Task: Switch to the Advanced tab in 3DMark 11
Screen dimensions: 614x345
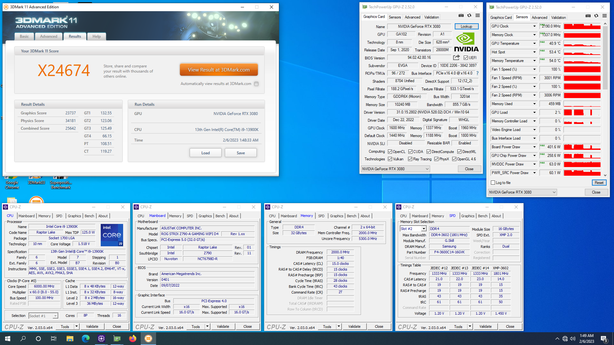Action: pos(49,36)
